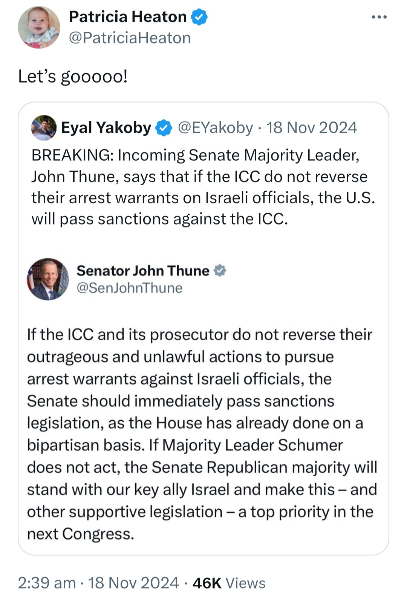Click Eyal Yakoby's verified checkmark badge
Viewport: 407px width, 601px height.
[164, 128]
